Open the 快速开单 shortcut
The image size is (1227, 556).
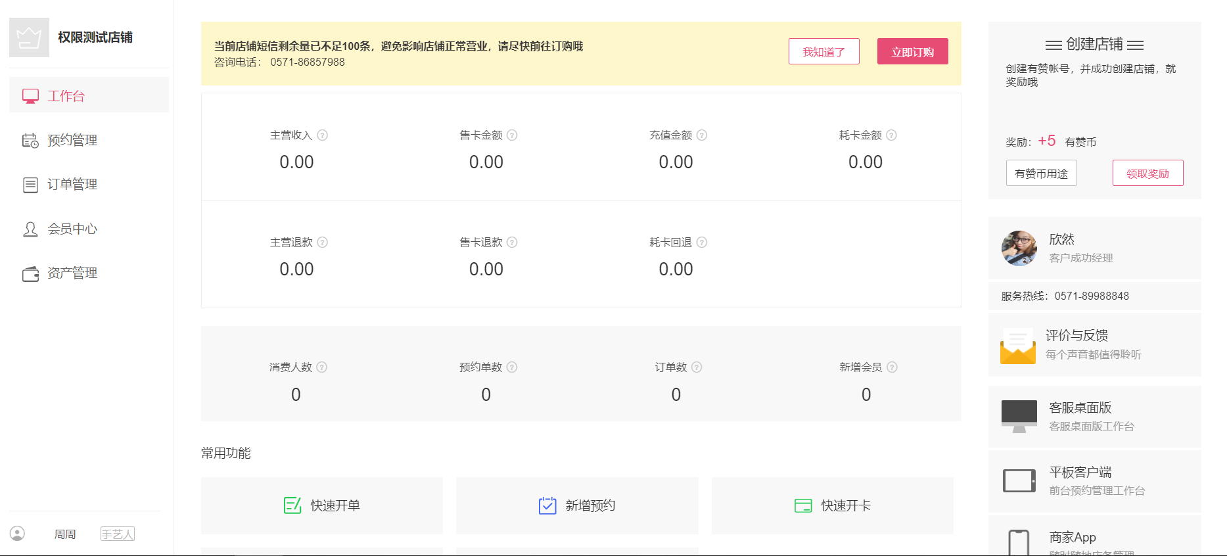pyautogui.click(x=321, y=505)
